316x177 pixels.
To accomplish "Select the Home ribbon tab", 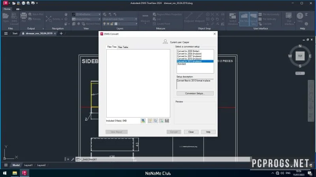I will tap(7, 9).
